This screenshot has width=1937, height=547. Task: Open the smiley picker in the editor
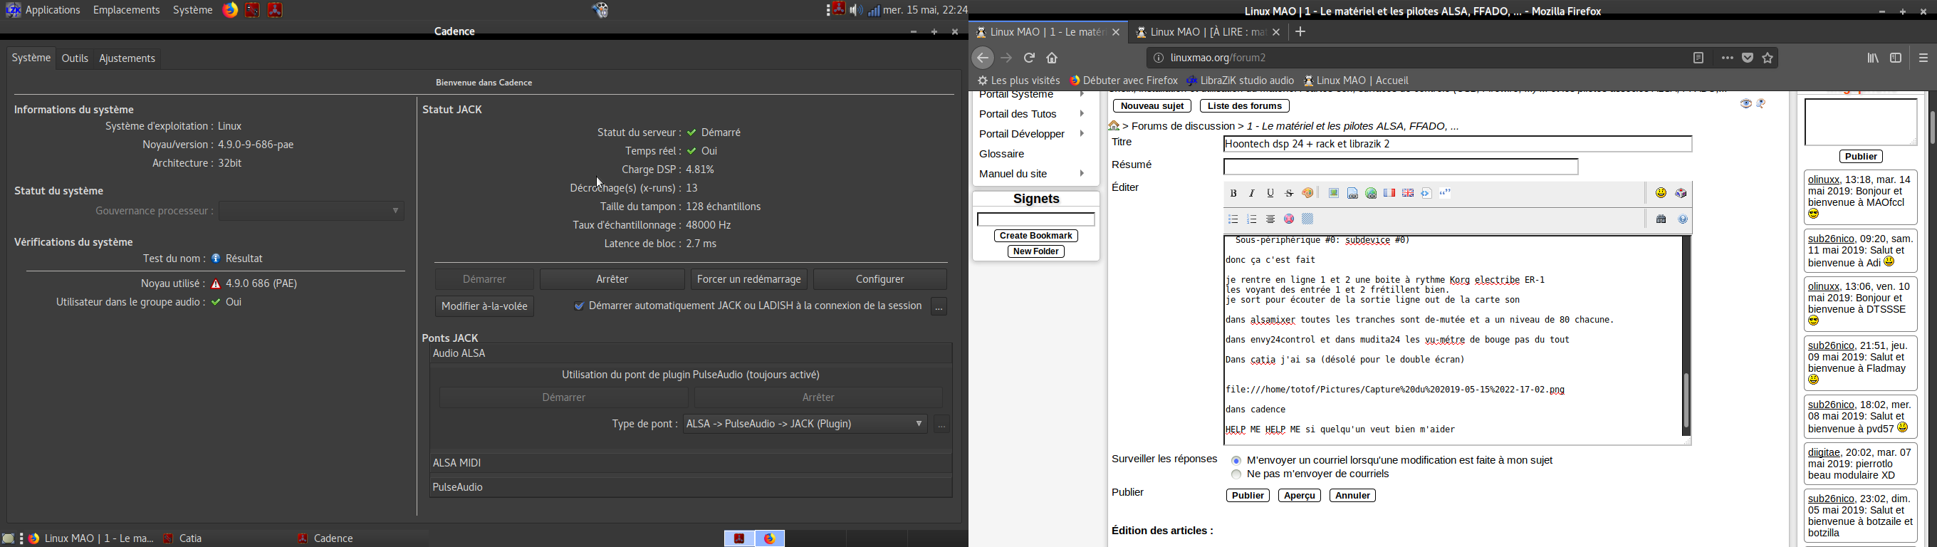[1661, 193]
